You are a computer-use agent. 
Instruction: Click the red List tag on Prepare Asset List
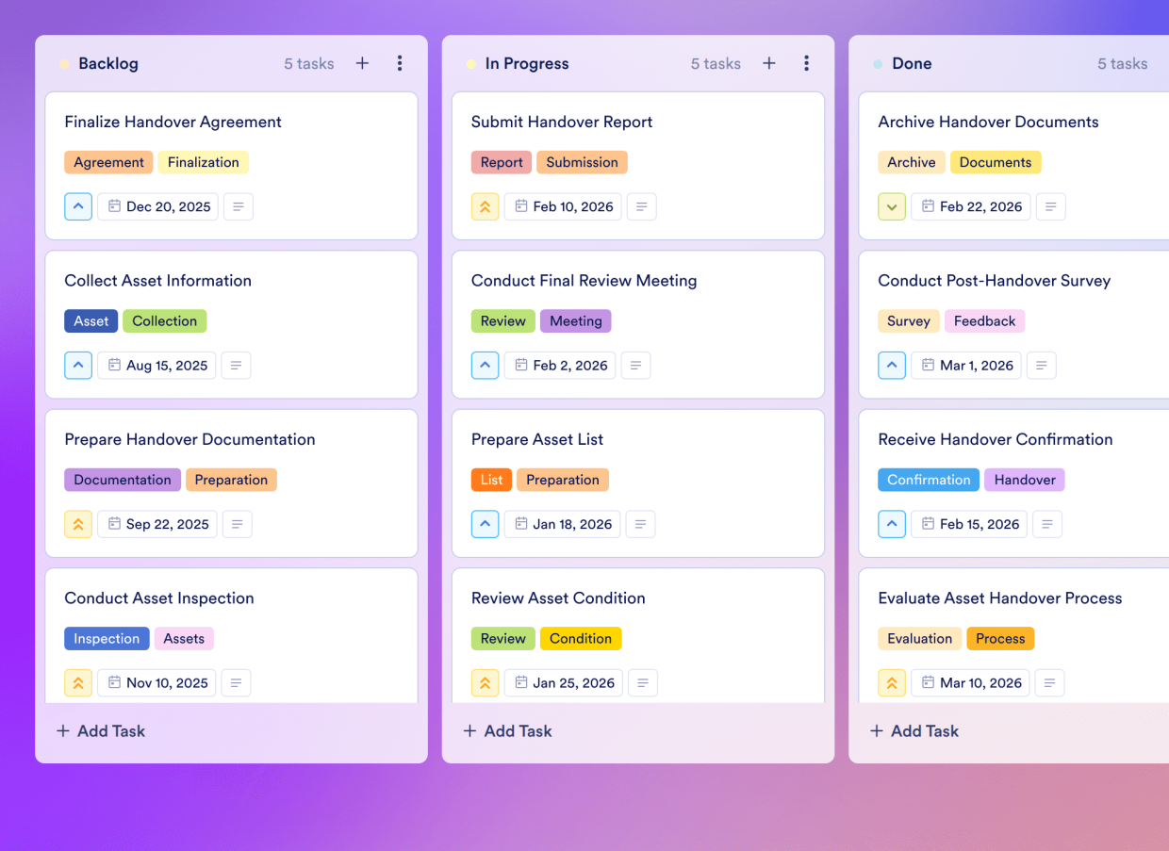point(491,480)
